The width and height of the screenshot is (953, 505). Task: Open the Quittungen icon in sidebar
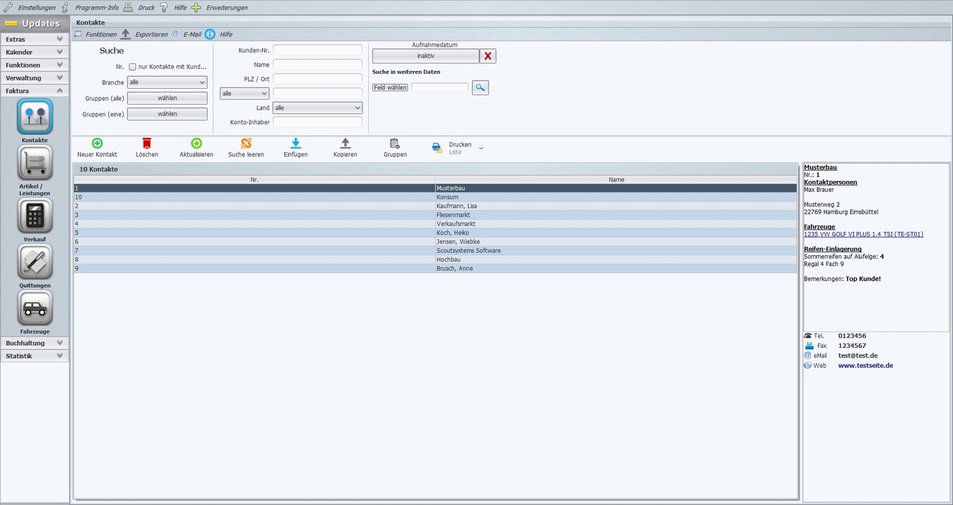(x=35, y=262)
